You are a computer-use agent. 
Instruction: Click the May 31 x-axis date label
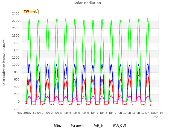pyautogui.click(x=31, y=113)
